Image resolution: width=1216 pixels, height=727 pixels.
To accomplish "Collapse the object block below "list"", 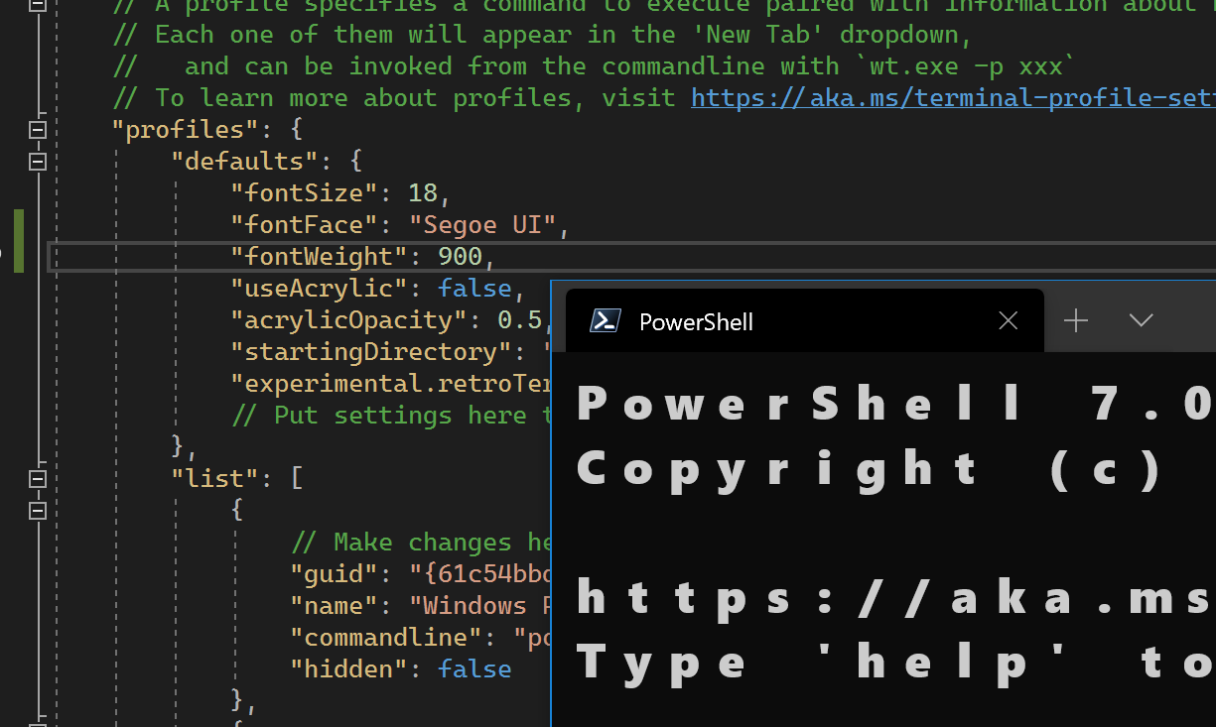I will click(38, 511).
